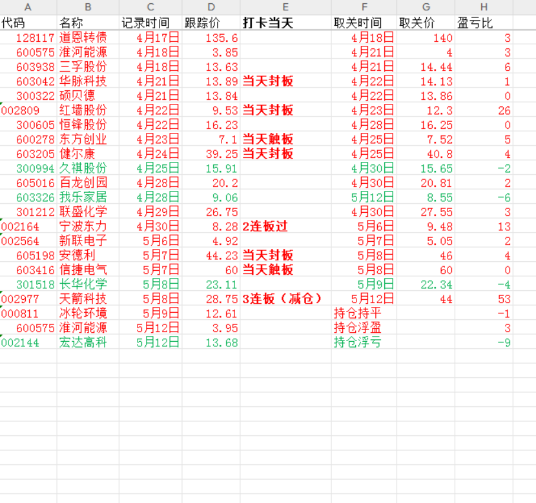Click the 持仓浮盈 status cell

tap(364, 328)
